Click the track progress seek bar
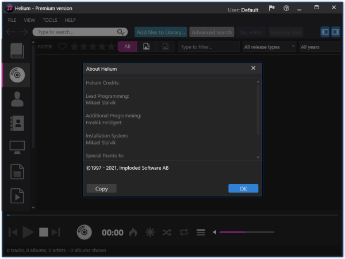 (172, 215)
